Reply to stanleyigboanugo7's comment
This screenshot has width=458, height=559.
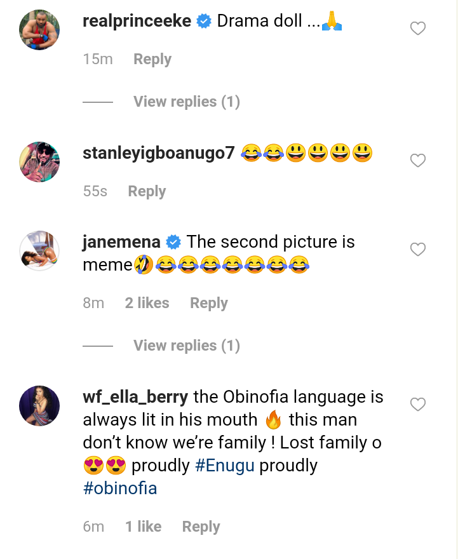[147, 191]
